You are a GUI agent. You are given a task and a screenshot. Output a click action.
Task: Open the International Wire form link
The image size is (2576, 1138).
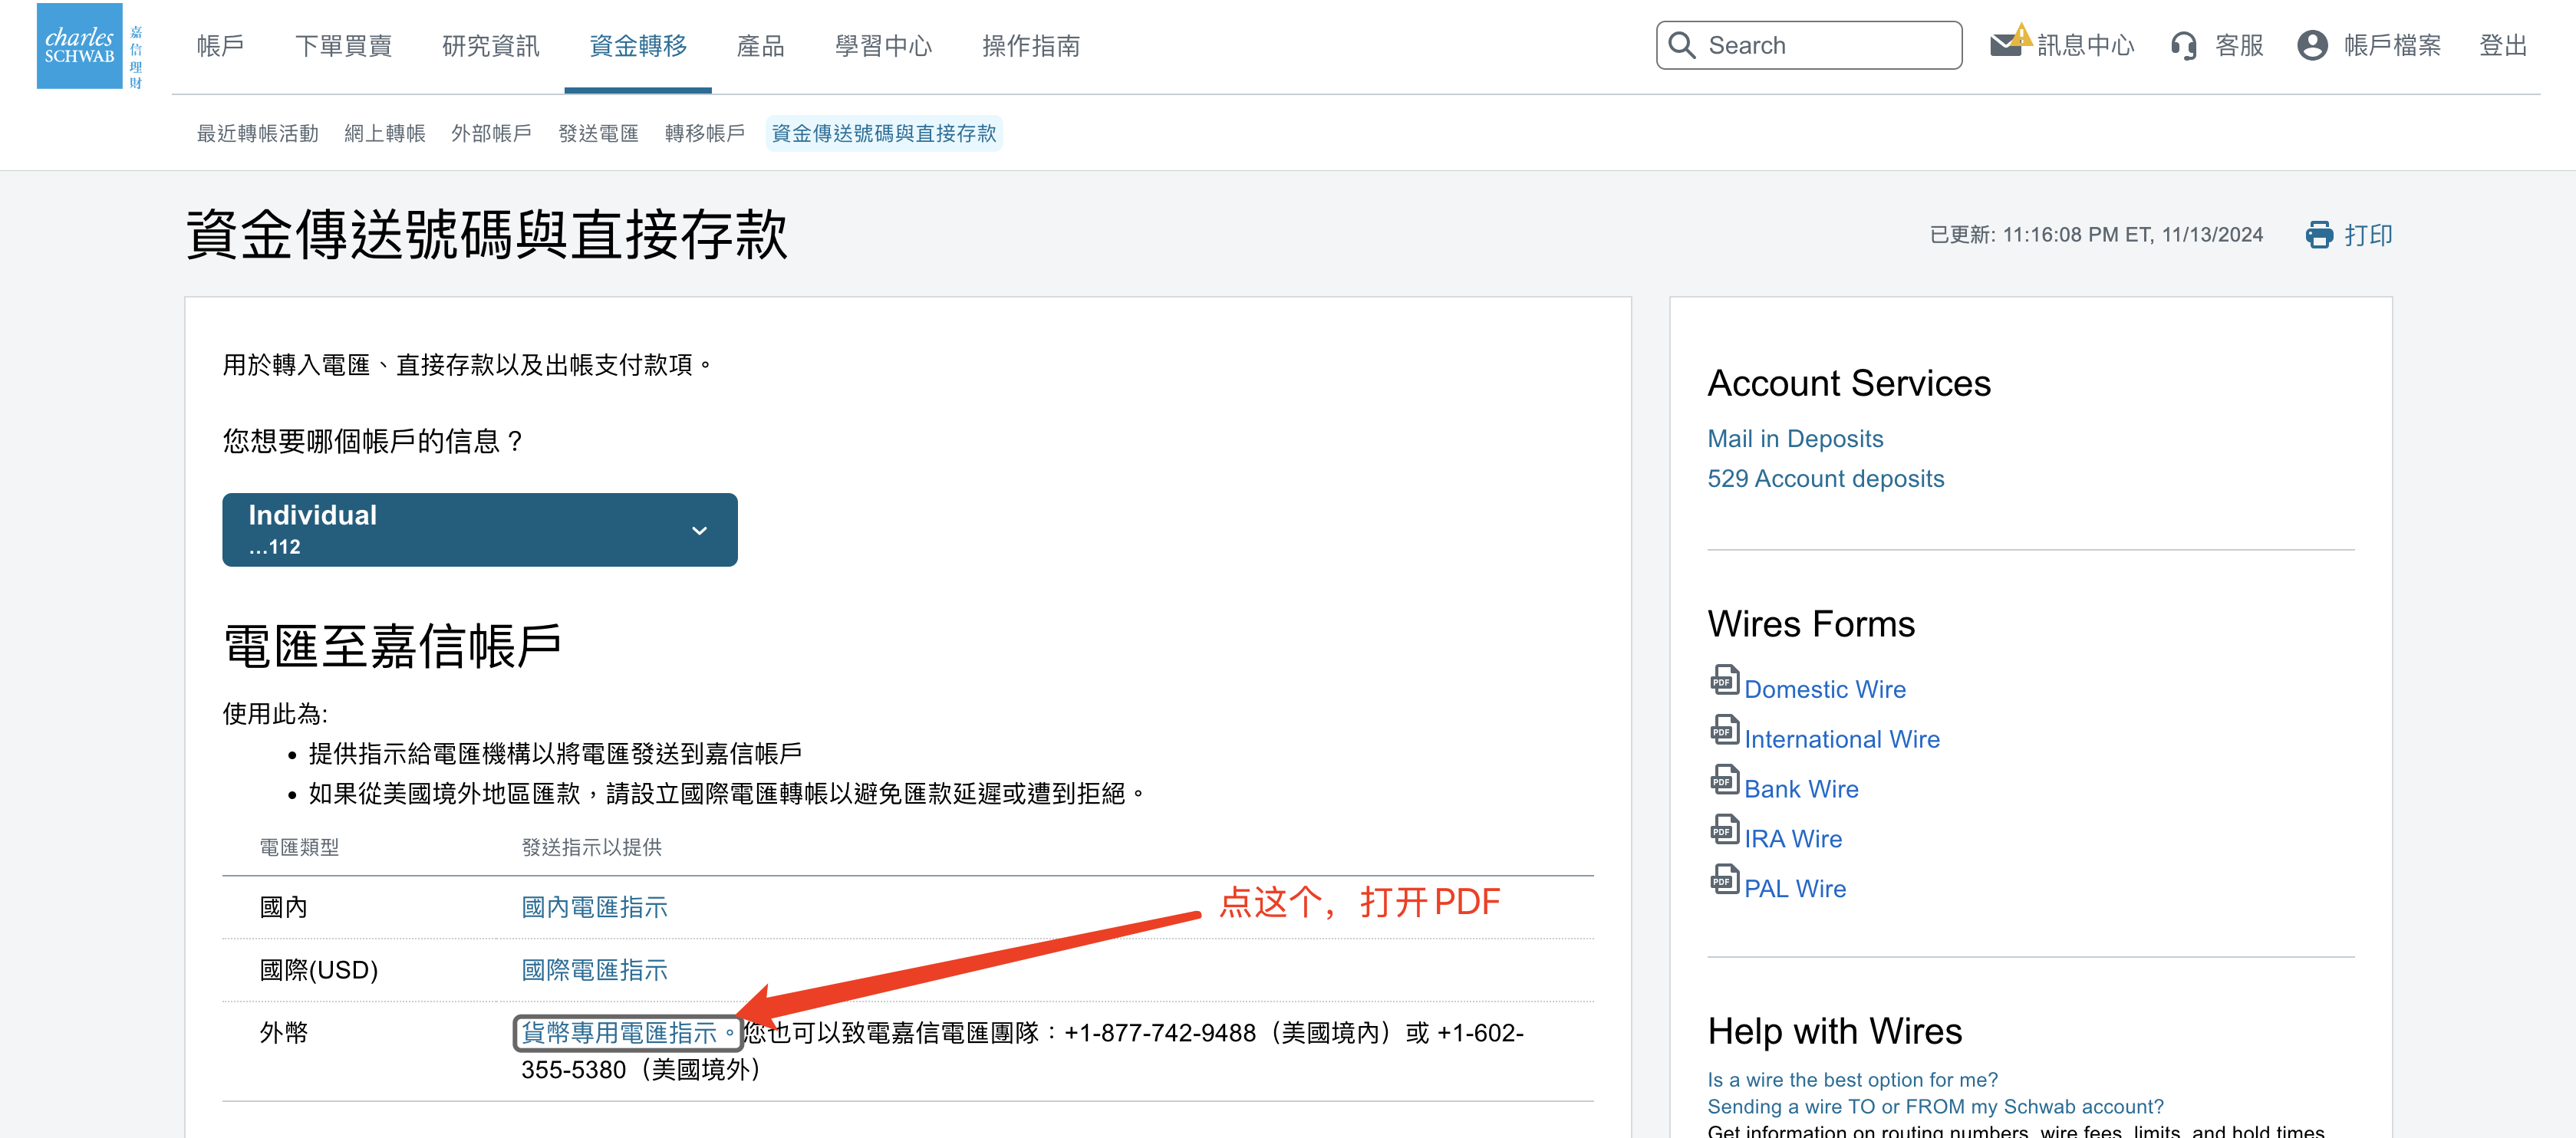(1841, 739)
